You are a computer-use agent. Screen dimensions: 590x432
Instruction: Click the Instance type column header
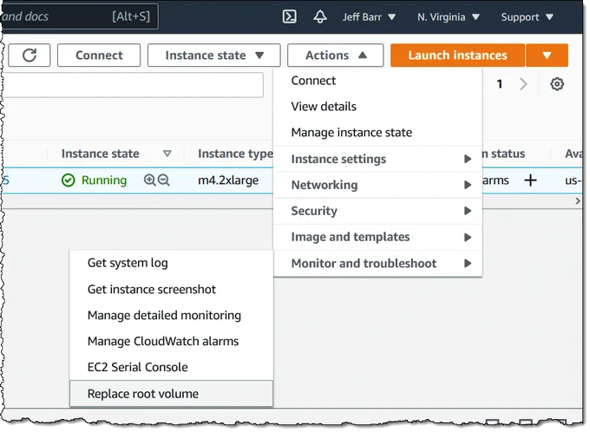(235, 154)
